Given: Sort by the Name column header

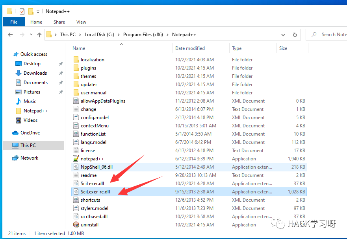Looking at the screenshot, I should click(x=79, y=48).
